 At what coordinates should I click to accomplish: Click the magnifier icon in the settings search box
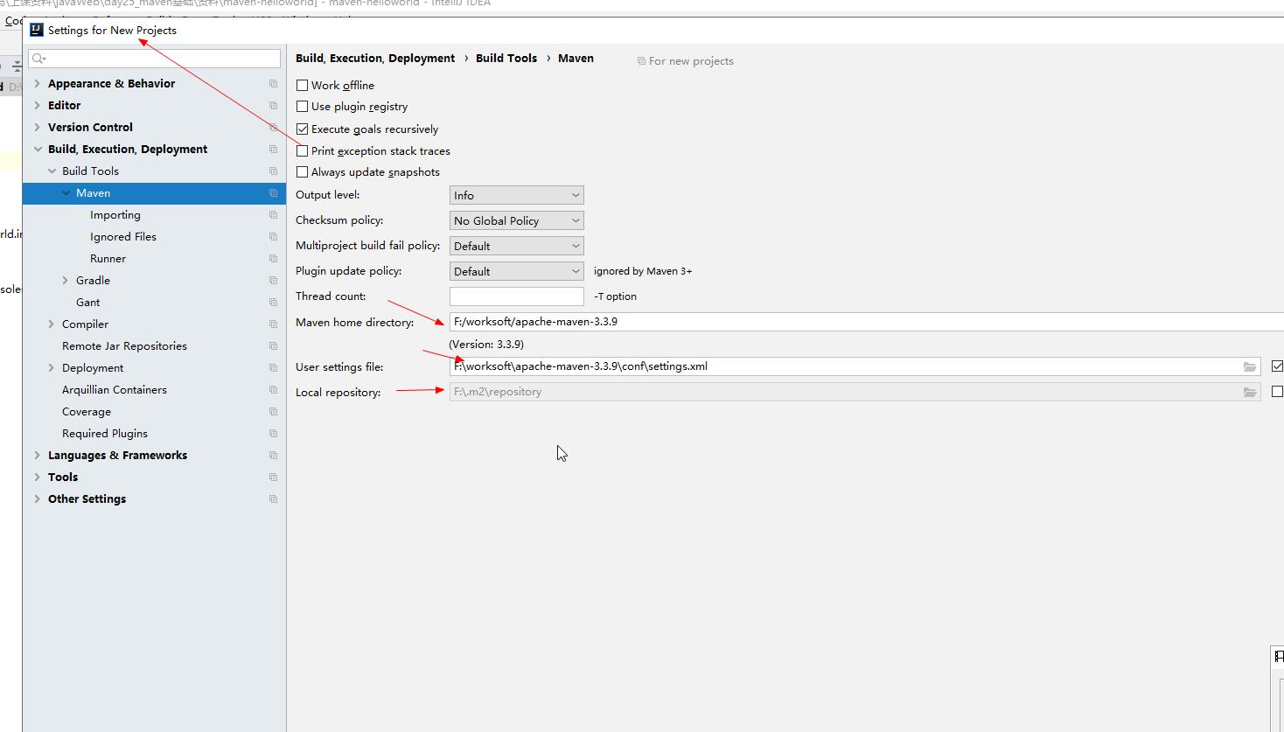(x=38, y=59)
